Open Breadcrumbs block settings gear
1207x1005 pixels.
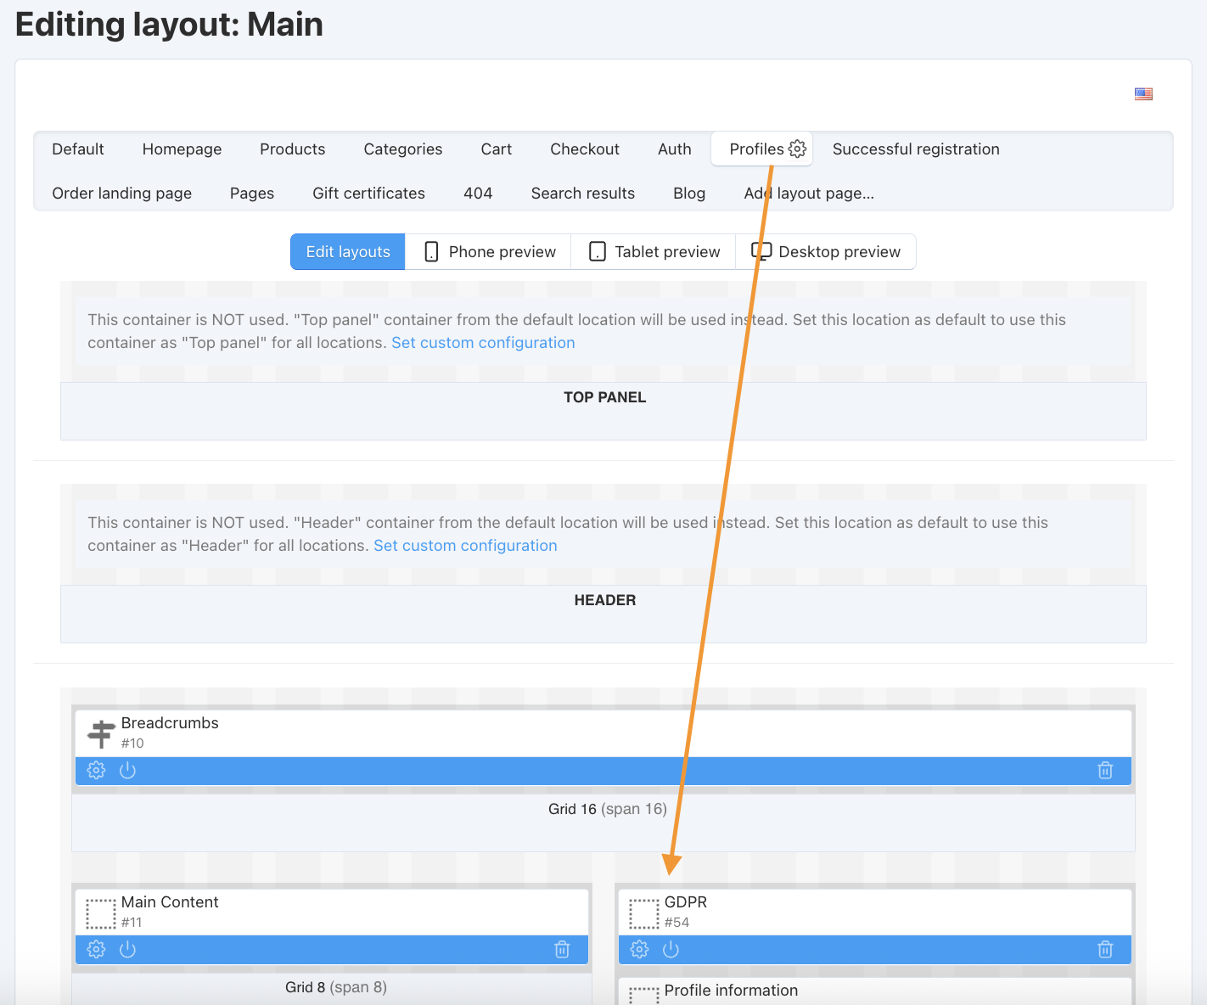click(x=97, y=771)
